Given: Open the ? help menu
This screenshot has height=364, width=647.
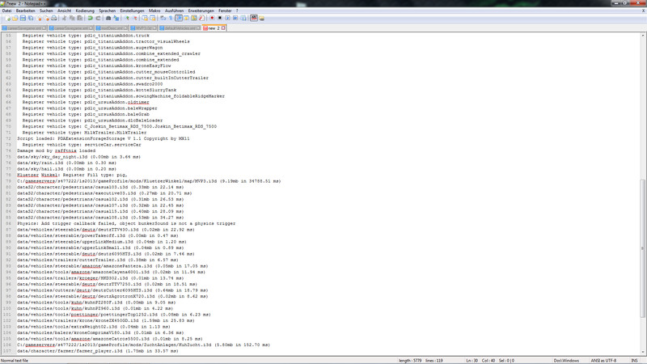Looking at the screenshot, I should [x=237, y=11].
